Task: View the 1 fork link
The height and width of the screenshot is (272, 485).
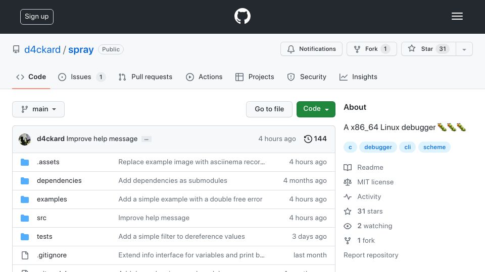Action: coord(366,241)
